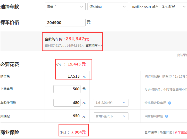Click the 选择车款 heading
This screenshot has width=187, height=139.
click(10, 7)
